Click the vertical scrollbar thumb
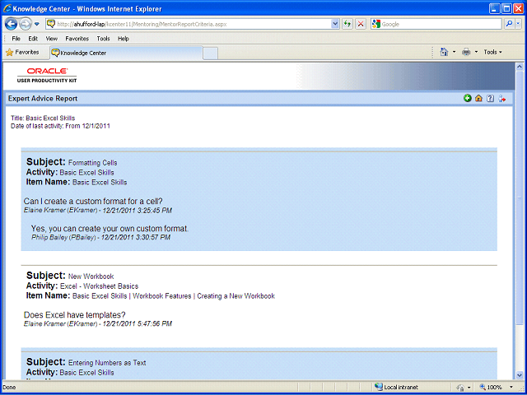Image resolution: width=527 pixels, height=395 pixels. pyautogui.click(x=520, y=198)
